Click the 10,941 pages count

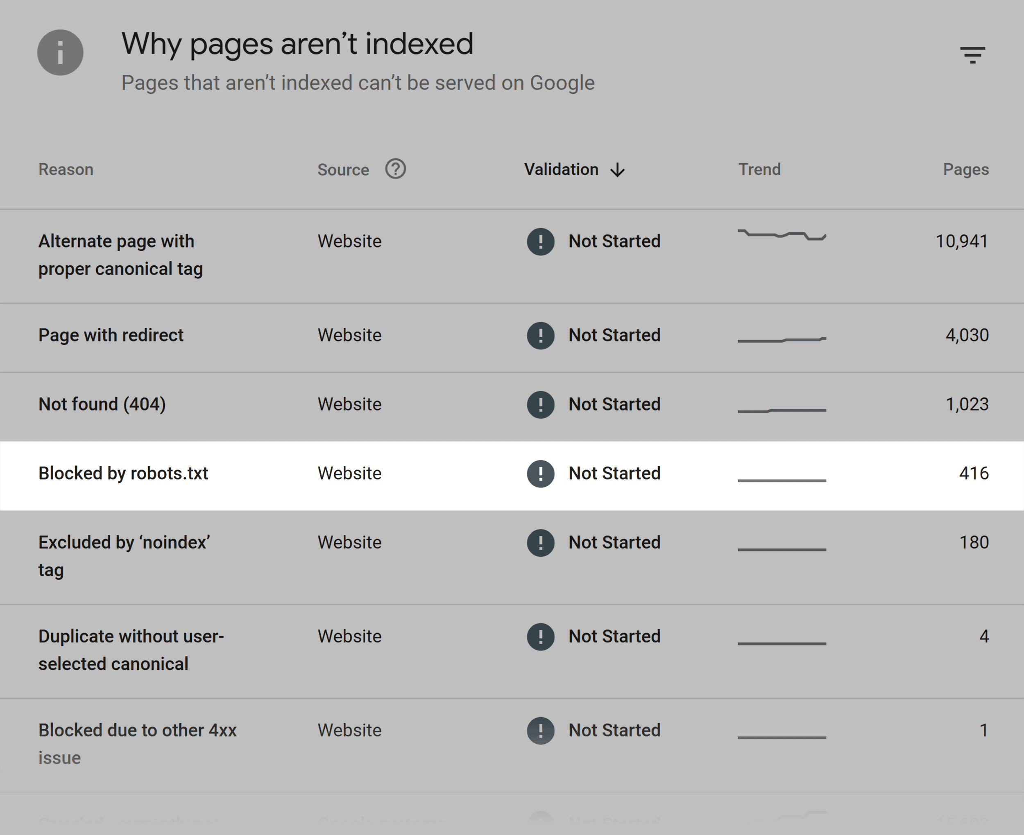pos(962,241)
